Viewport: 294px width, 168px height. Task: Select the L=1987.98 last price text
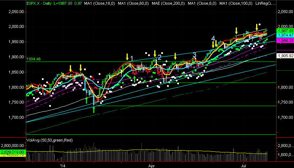tap(63, 3)
